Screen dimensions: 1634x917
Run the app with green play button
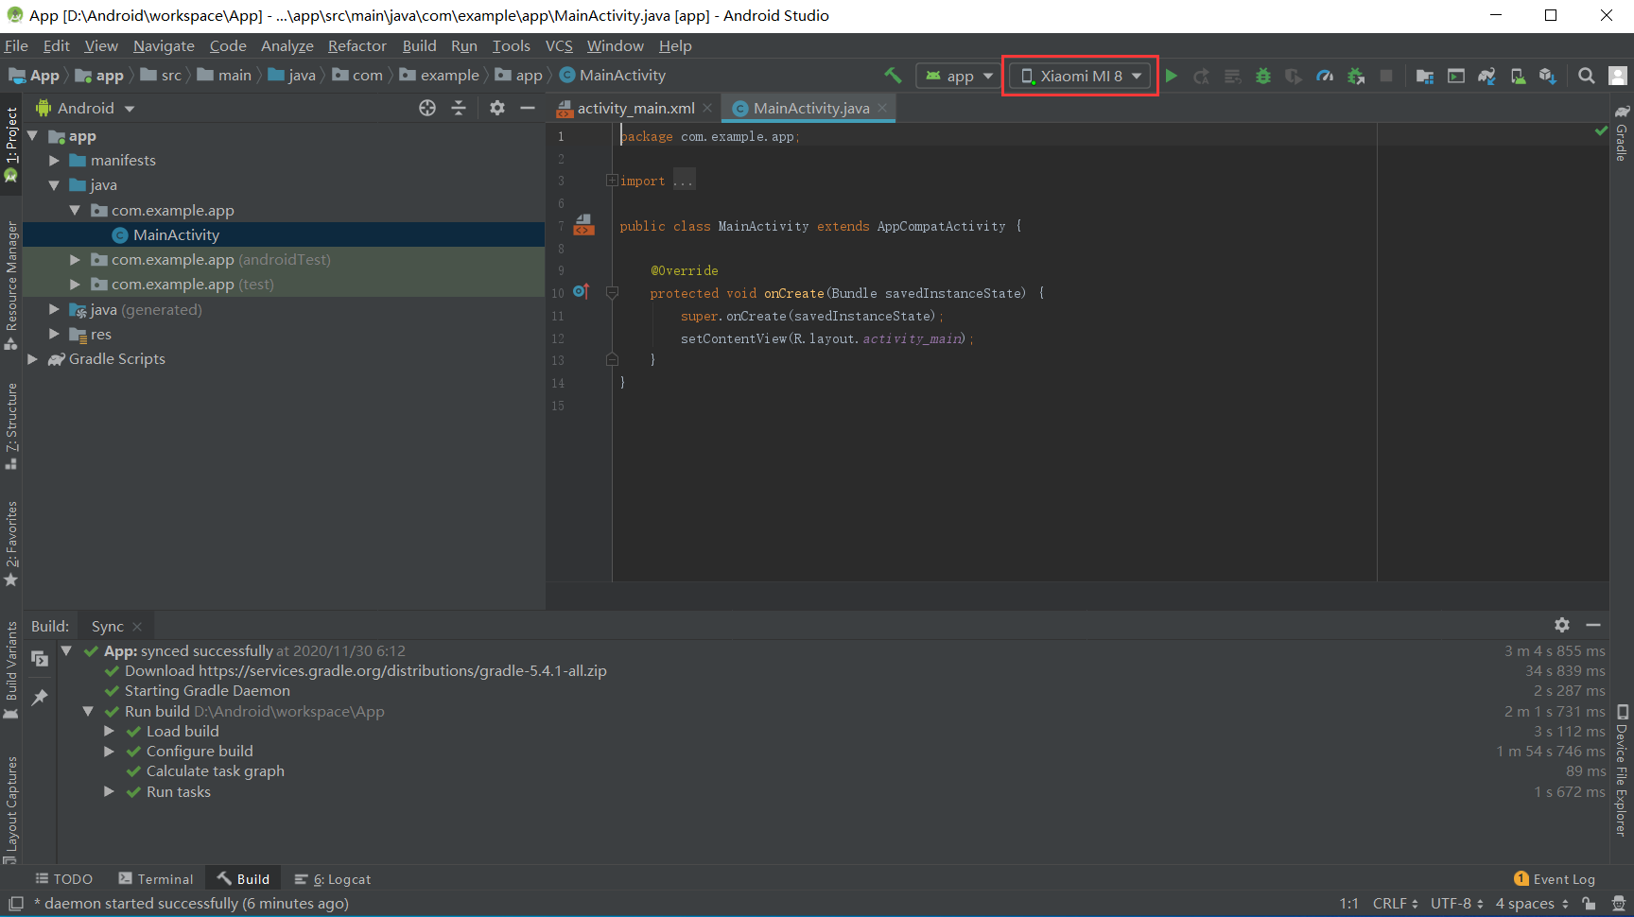pyautogui.click(x=1172, y=76)
